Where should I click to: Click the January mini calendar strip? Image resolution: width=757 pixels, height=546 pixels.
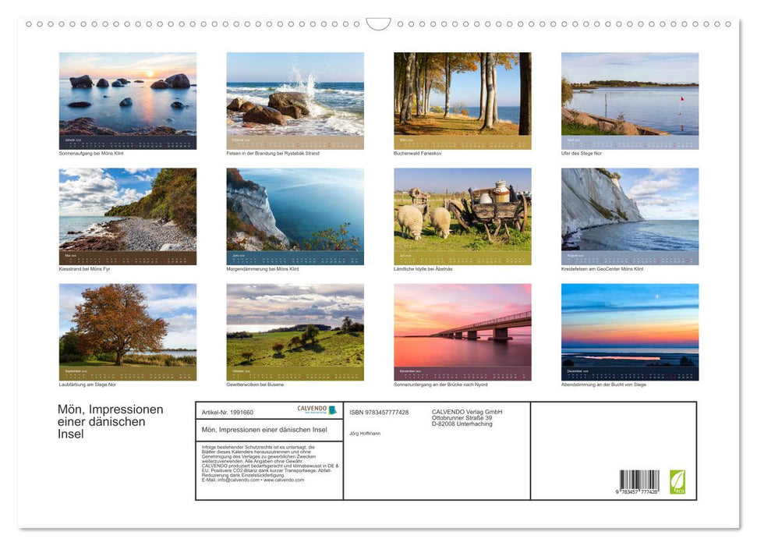[x=127, y=141]
